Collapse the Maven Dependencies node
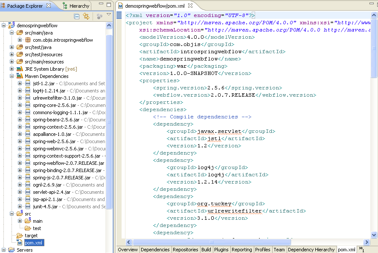This screenshot has width=378, height=253. (x=12, y=76)
